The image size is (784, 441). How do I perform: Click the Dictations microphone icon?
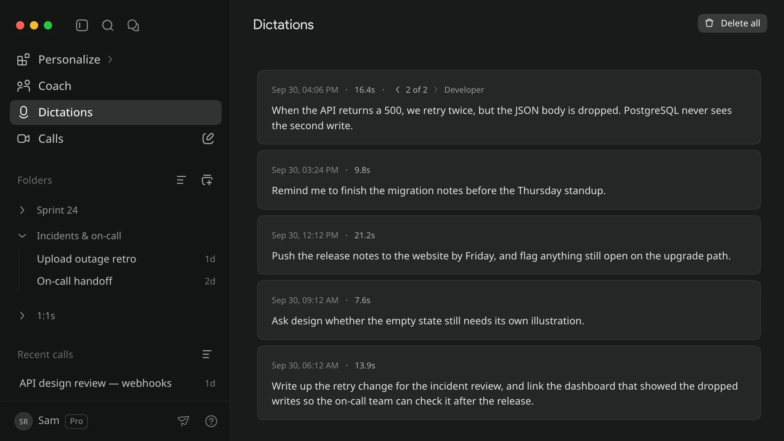tap(23, 112)
